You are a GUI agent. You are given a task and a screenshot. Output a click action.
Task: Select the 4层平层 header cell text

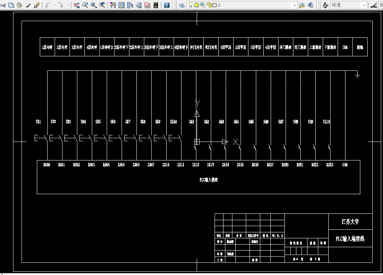point(271,47)
